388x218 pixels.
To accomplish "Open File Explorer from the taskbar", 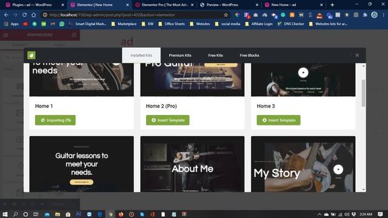I will pos(58,214).
